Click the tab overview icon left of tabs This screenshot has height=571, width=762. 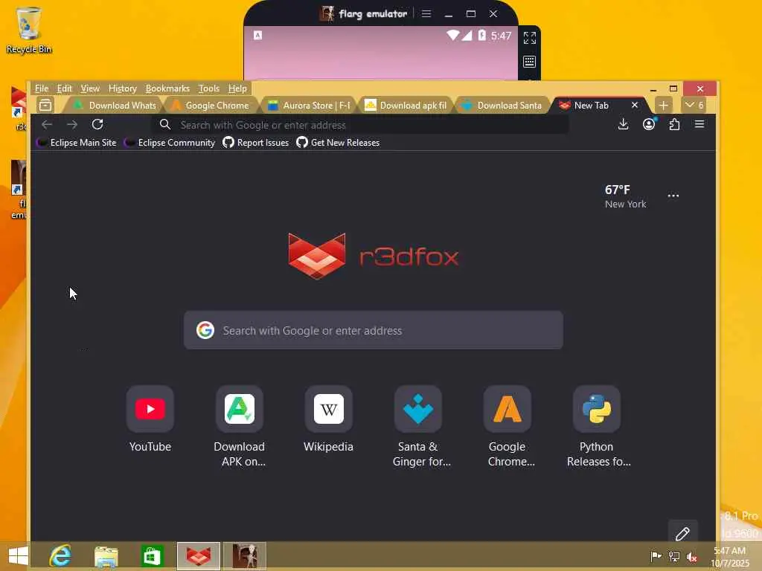point(45,105)
